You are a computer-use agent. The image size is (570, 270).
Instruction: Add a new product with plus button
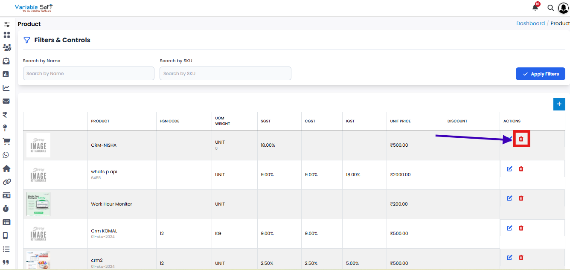pyautogui.click(x=559, y=104)
